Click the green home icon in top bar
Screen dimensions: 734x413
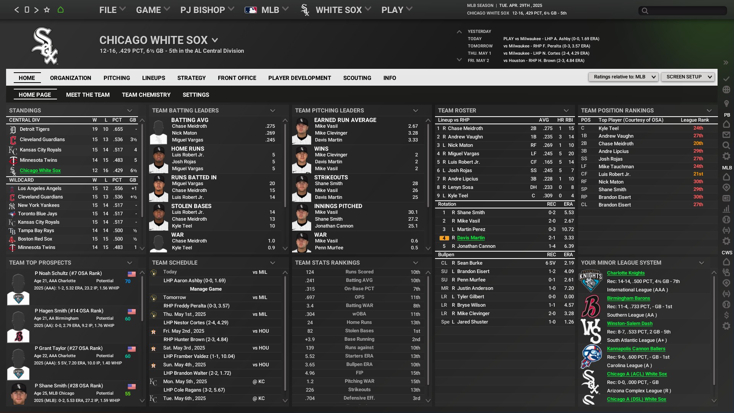[x=60, y=10]
